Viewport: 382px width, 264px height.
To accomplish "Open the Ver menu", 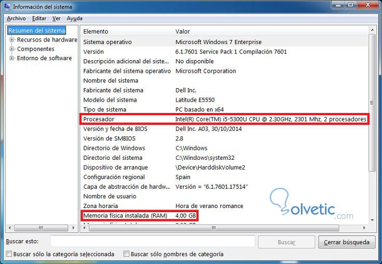I will pyautogui.click(x=56, y=19).
